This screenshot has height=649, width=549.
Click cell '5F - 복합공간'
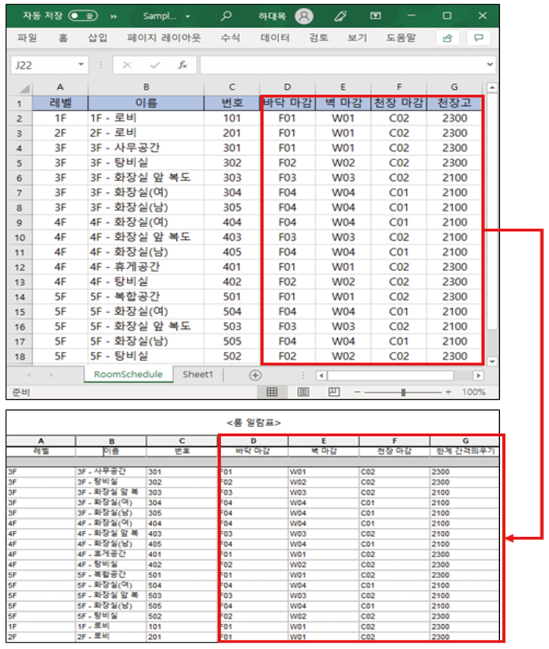click(x=146, y=296)
